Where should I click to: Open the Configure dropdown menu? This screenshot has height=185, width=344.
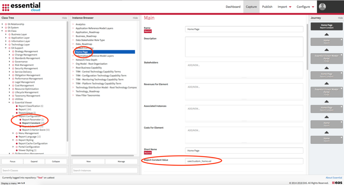pyautogui.click(x=306, y=7)
